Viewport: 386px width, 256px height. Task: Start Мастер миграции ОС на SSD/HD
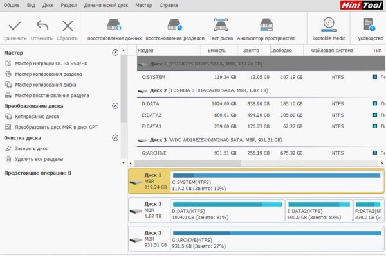tap(51, 64)
